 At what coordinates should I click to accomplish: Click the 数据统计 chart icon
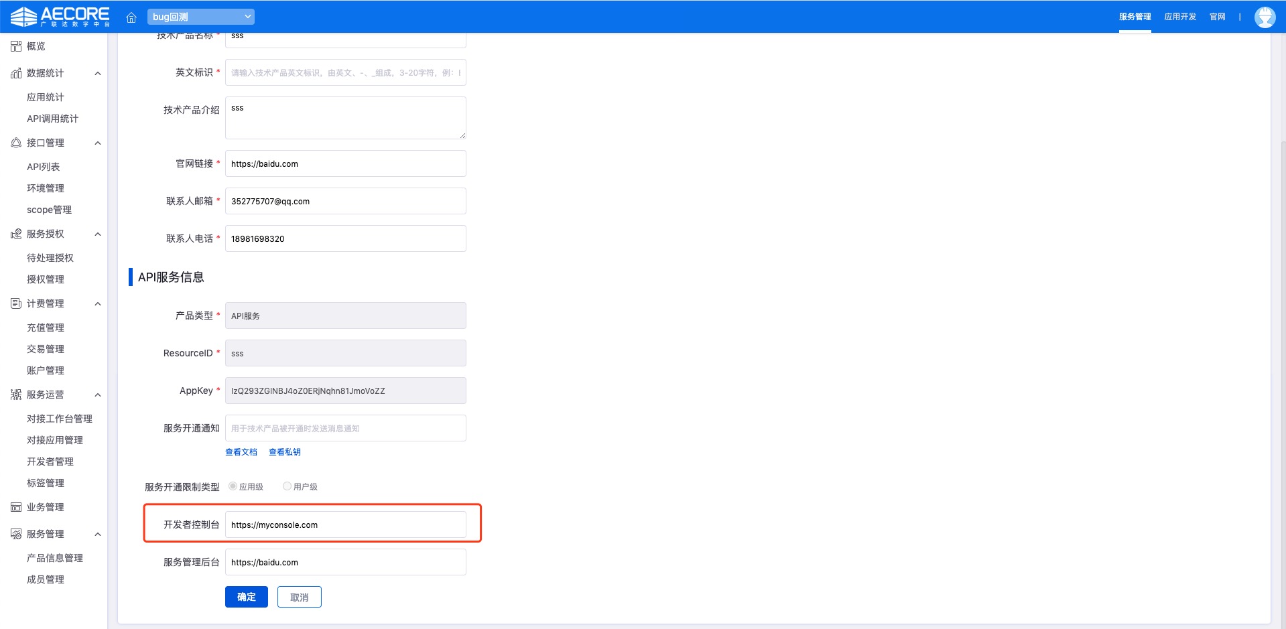tap(16, 73)
